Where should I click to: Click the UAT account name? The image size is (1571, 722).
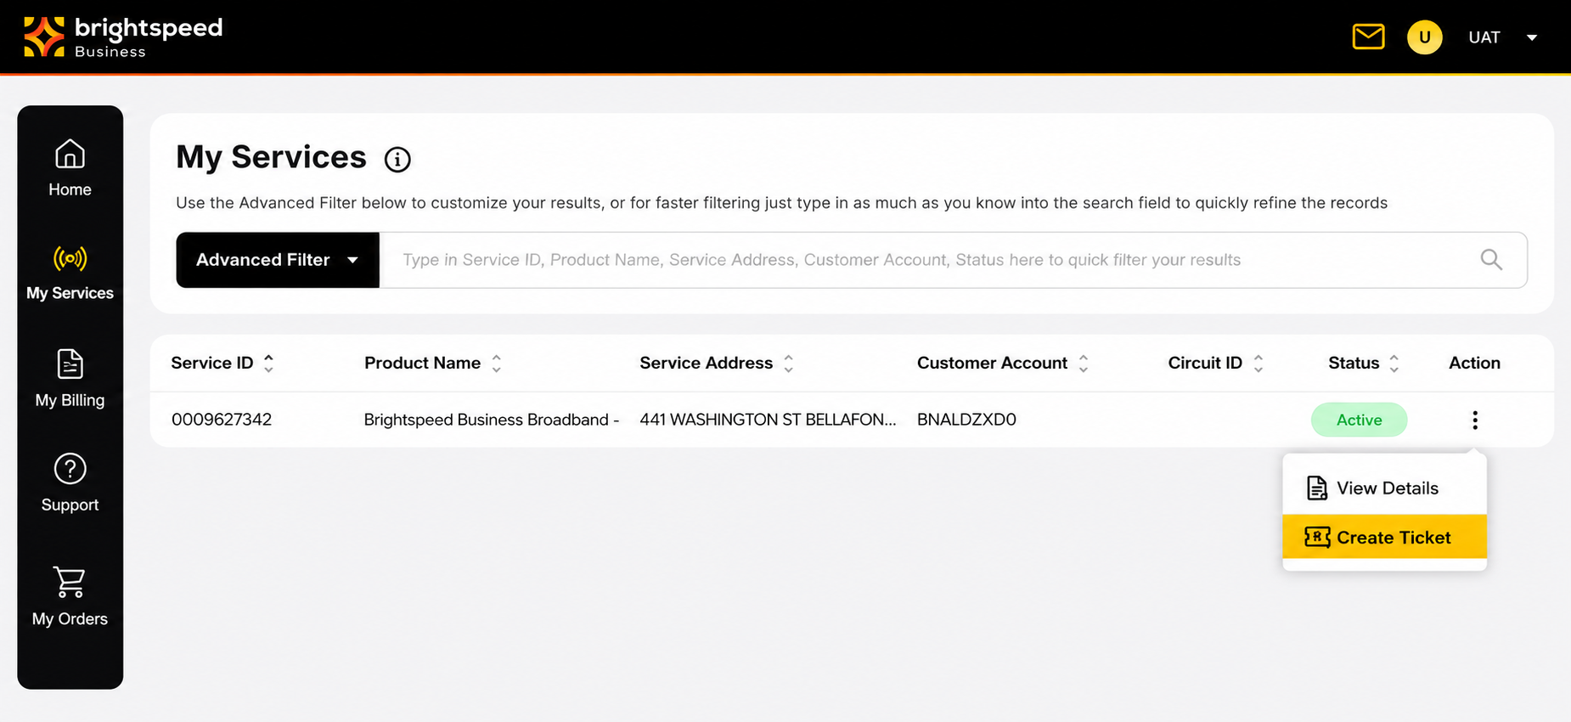1484,37
